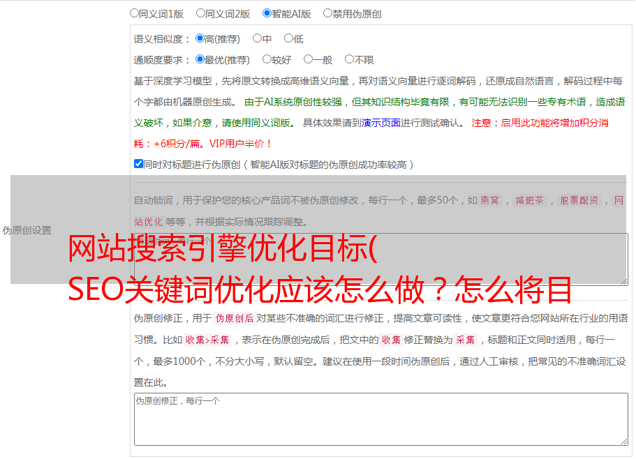This screenshot has width=636, height=459.
Task: Click the 语义相似度 label
Action: click(162, 39)
